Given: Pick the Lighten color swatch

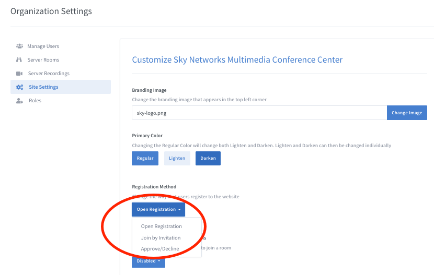Looking at the screenshot, I should tap(177, 158).
